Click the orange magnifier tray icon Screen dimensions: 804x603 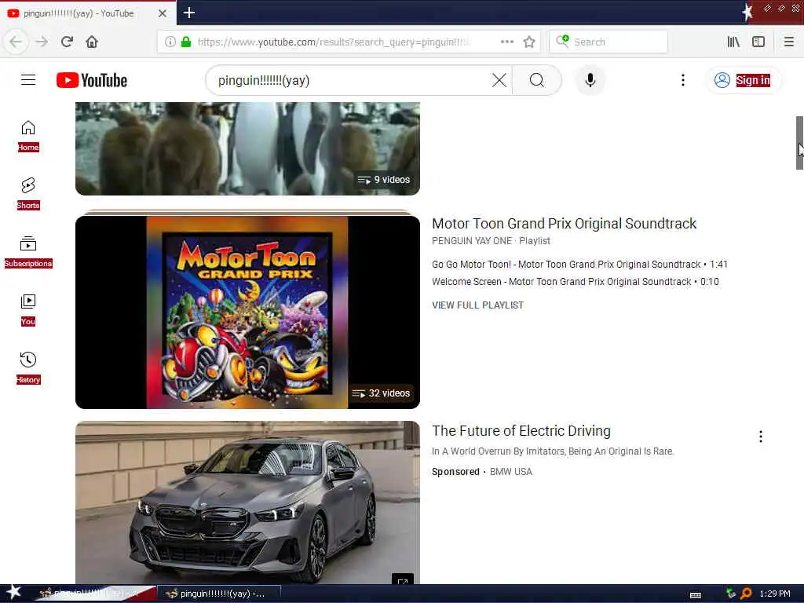pos(746,594)
